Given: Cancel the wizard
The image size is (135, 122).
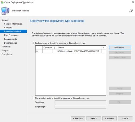Looking at the screenshot, I should 125,118.
